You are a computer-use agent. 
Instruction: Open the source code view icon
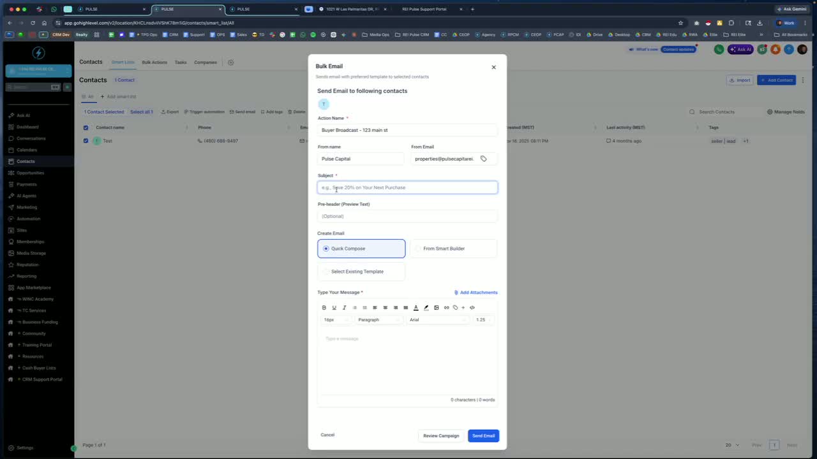472,307
